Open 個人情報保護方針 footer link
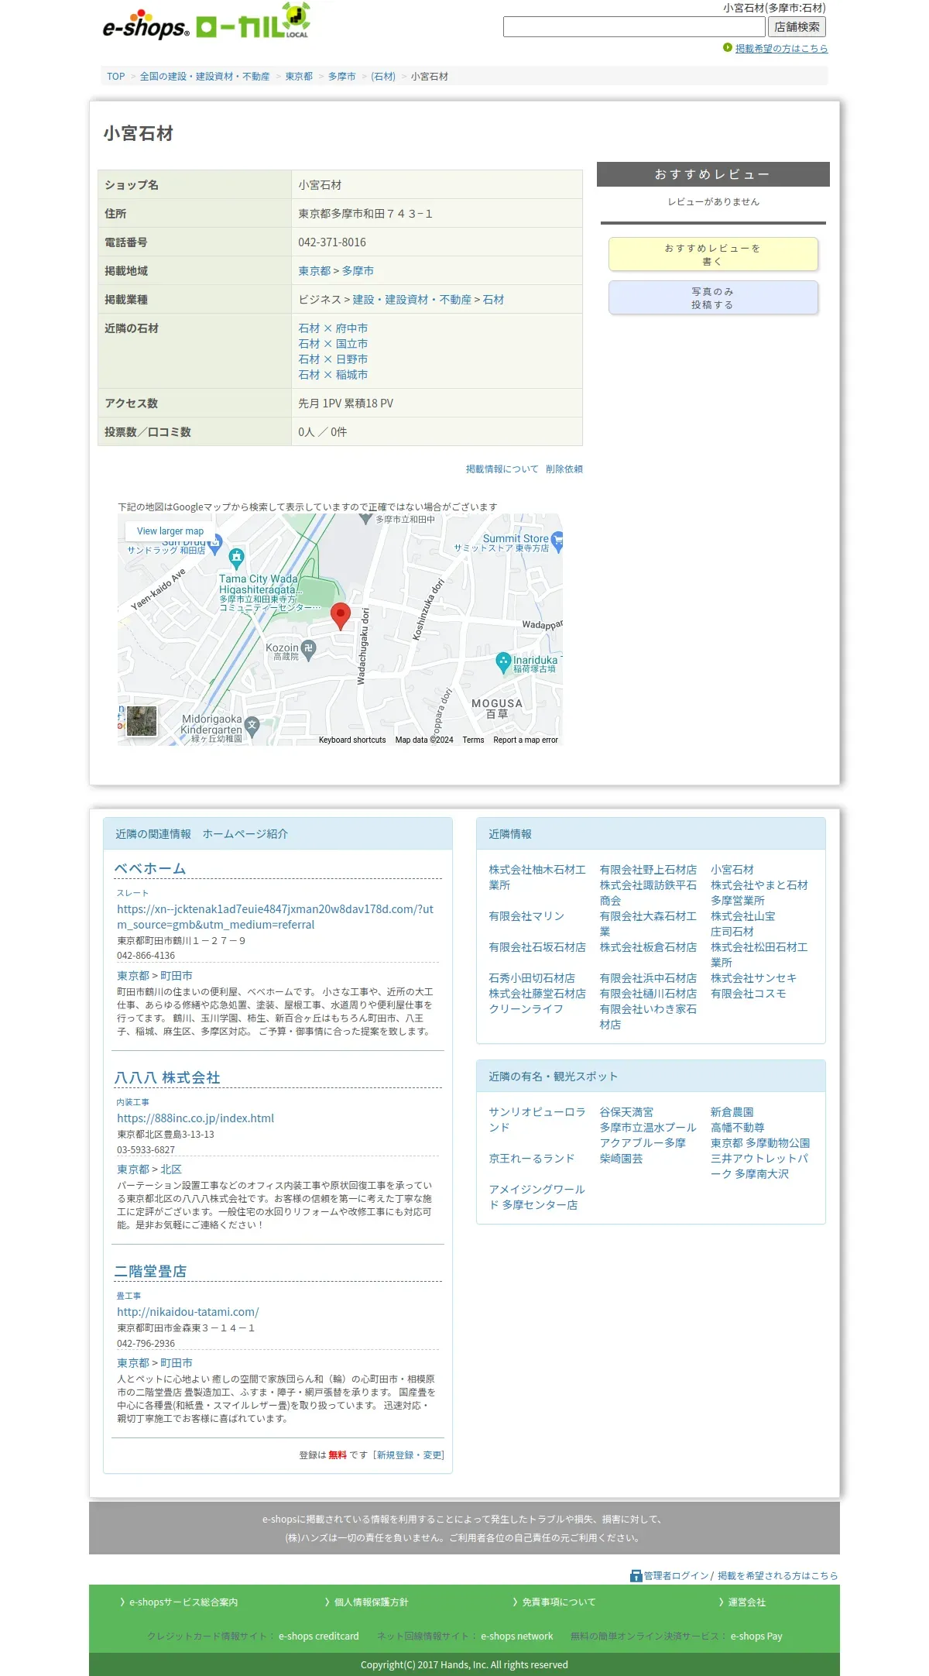The height and width of the screenshot is (1676, 929). pyautogui.click(x=371, y=1602)
